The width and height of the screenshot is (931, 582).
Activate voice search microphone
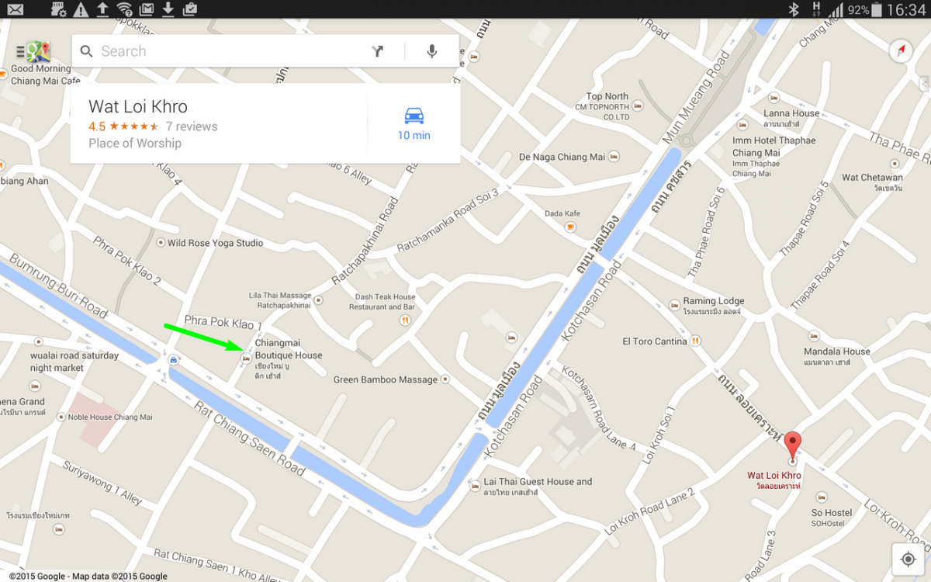(432, 51)
